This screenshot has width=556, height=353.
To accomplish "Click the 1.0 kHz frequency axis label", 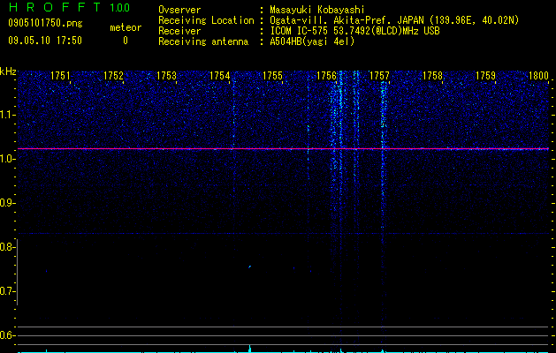I will [x=8, y=159].
